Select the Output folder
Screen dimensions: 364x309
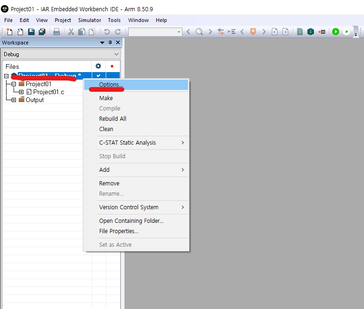(x=35, y=100)
